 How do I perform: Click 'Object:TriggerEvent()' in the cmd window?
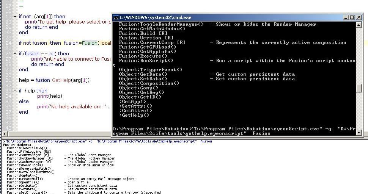point(151,70)
